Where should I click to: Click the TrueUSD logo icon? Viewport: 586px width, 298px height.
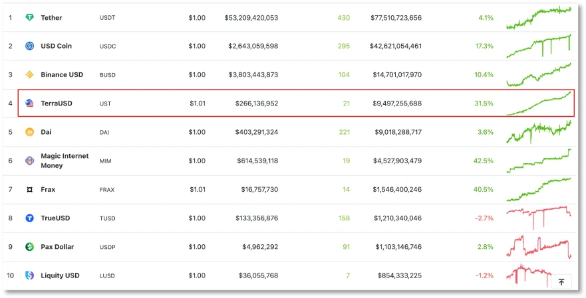[29, 218]
